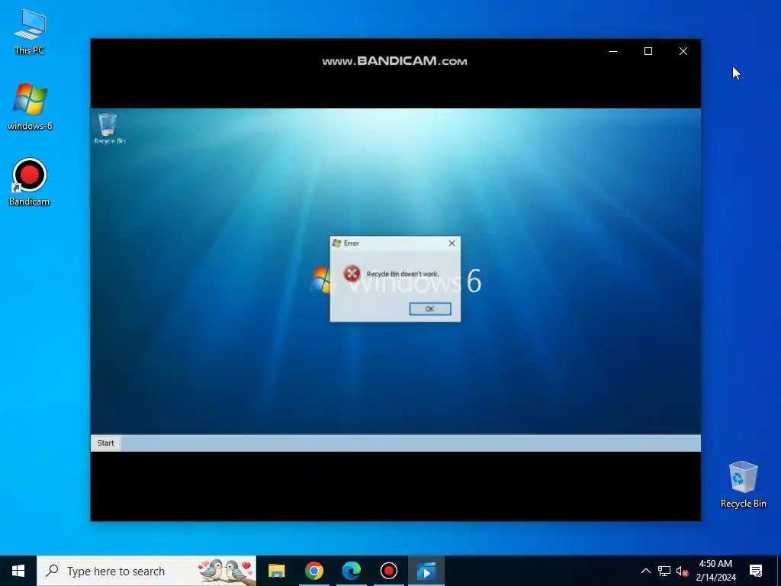This screenshot has width=781, height=586.
Task: Open the clock showing 4:50 AM
Action: point(715,571)
